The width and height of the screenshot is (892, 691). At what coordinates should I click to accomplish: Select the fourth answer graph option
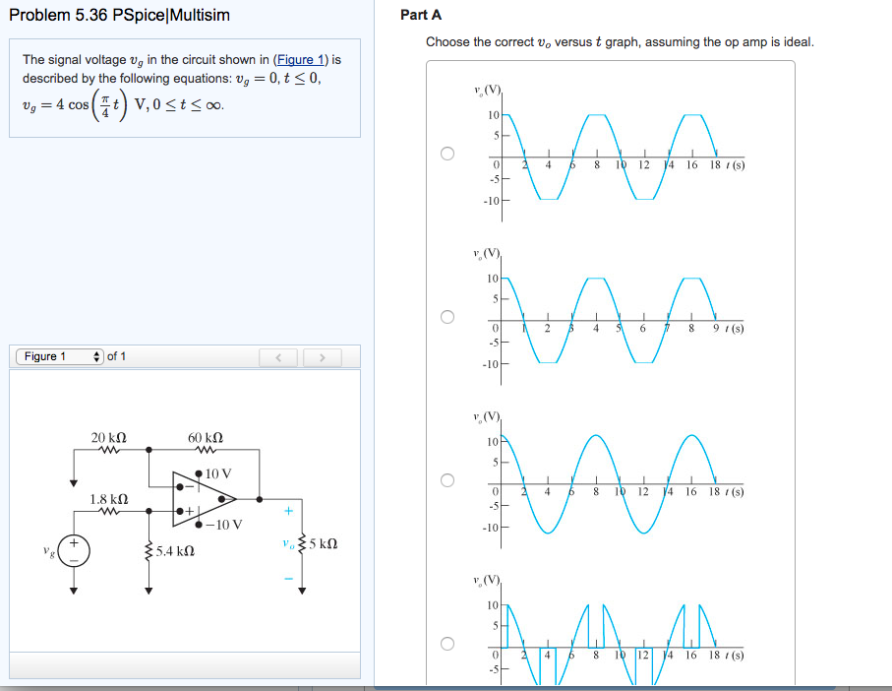pyautogui.click(x=446, y=642)
